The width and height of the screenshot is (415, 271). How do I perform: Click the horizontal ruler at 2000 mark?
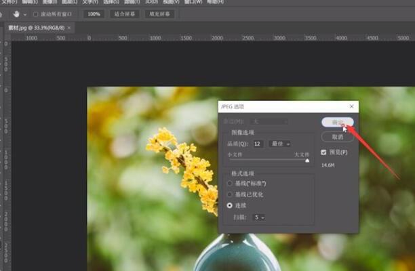[x=217, y=38]
